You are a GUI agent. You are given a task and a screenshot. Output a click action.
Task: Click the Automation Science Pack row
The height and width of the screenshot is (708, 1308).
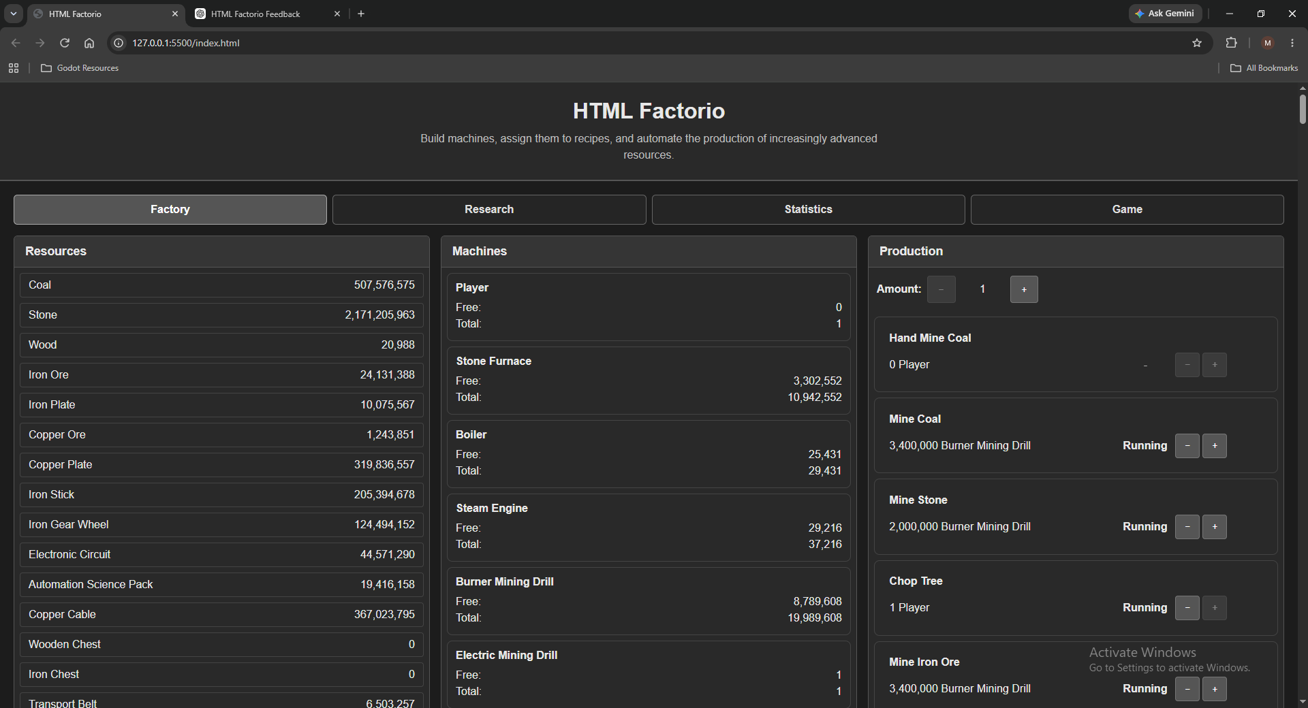click(221, 585)
